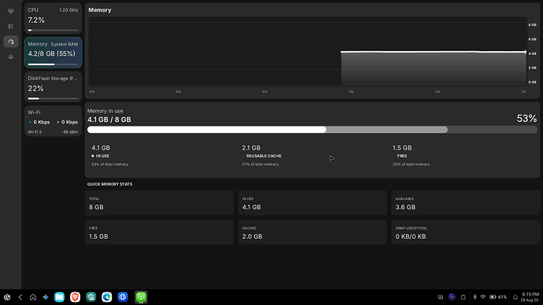The width and height of the screenshot is (543, 305).
Task: Click the back arrow on taskbar
Action: 20,297
